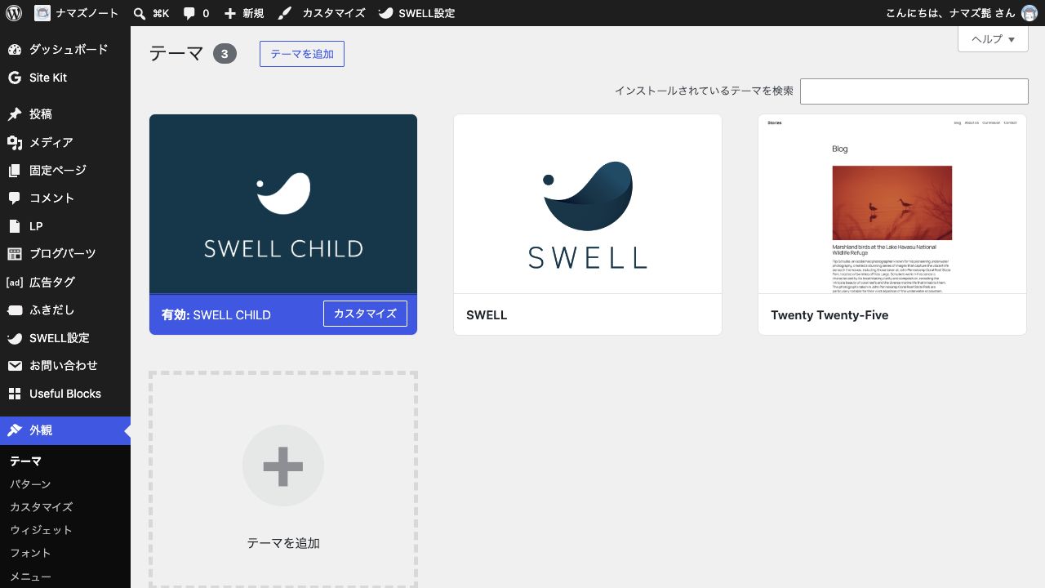Click the 広告タグ [ad] icon

(x=15, y=282)
